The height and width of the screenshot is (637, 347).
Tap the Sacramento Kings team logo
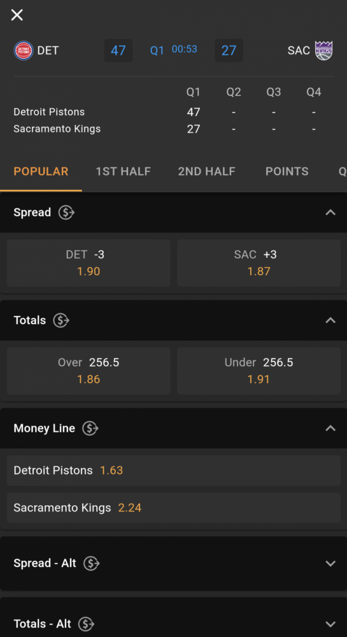[x=324, y=51]
